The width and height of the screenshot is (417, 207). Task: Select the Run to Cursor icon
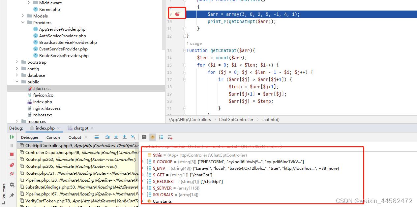click(x=133, y=137)
